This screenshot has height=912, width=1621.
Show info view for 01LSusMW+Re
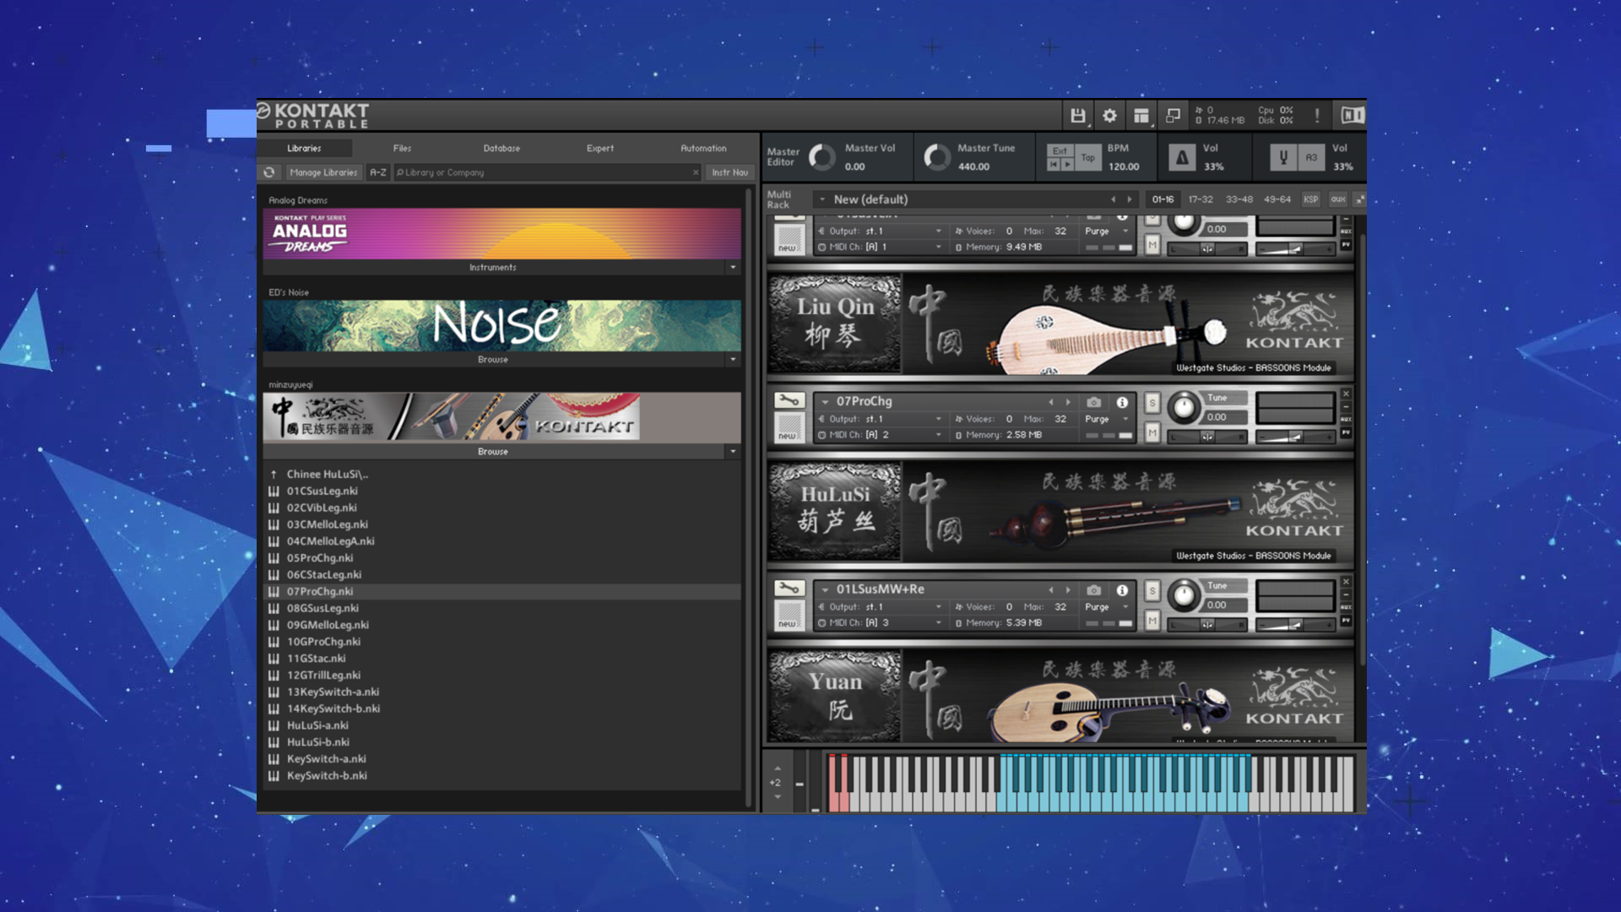(x=1122, y=589)
